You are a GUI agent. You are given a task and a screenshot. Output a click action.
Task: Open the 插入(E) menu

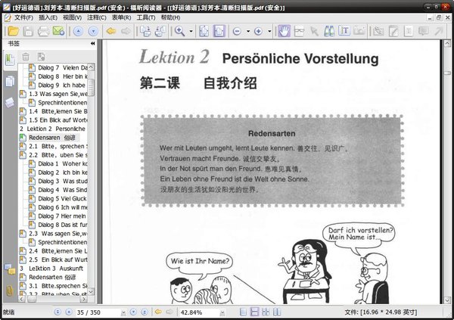tap(48, 17)
